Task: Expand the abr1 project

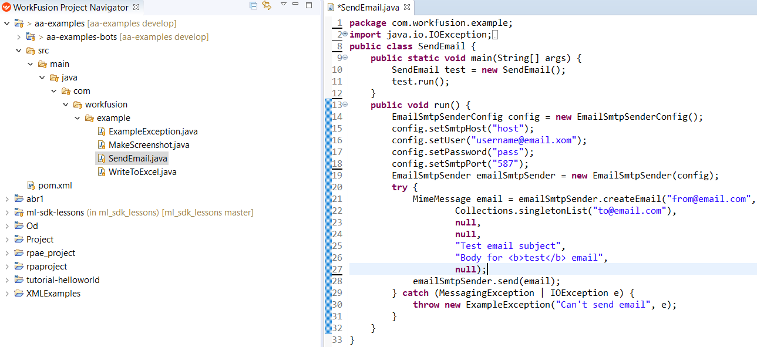Action: [6, 199]
